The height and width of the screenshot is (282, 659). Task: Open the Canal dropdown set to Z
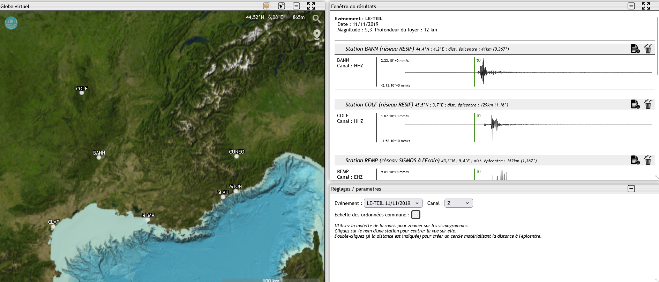pos(458,203)
